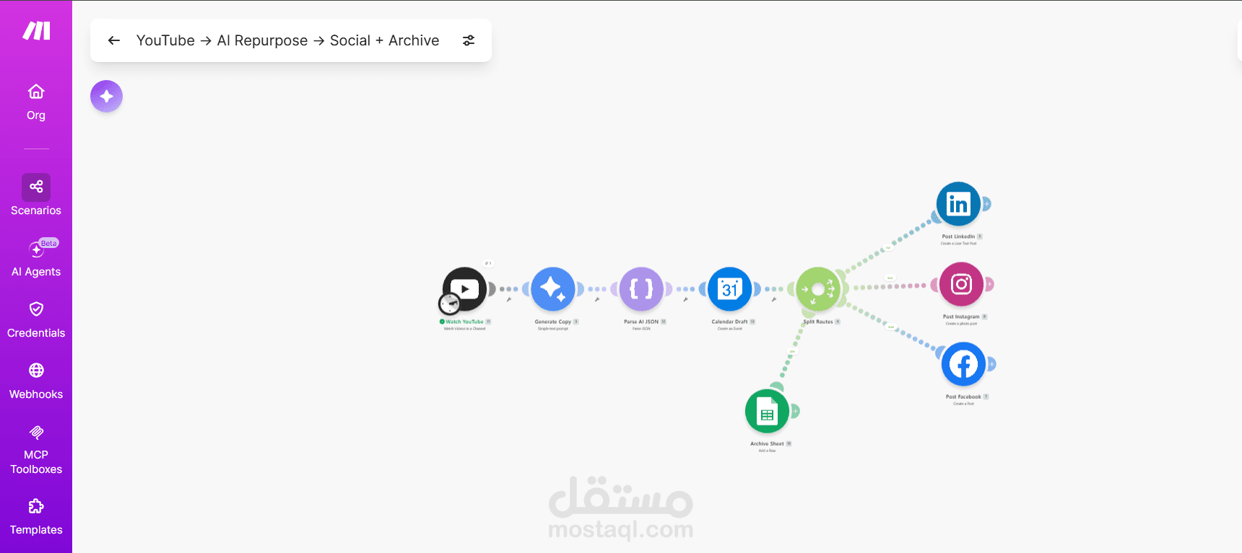The image size is (1242, 553).
Task: Click the 'Post Facebook' module label
Action: tap(963, 397)
